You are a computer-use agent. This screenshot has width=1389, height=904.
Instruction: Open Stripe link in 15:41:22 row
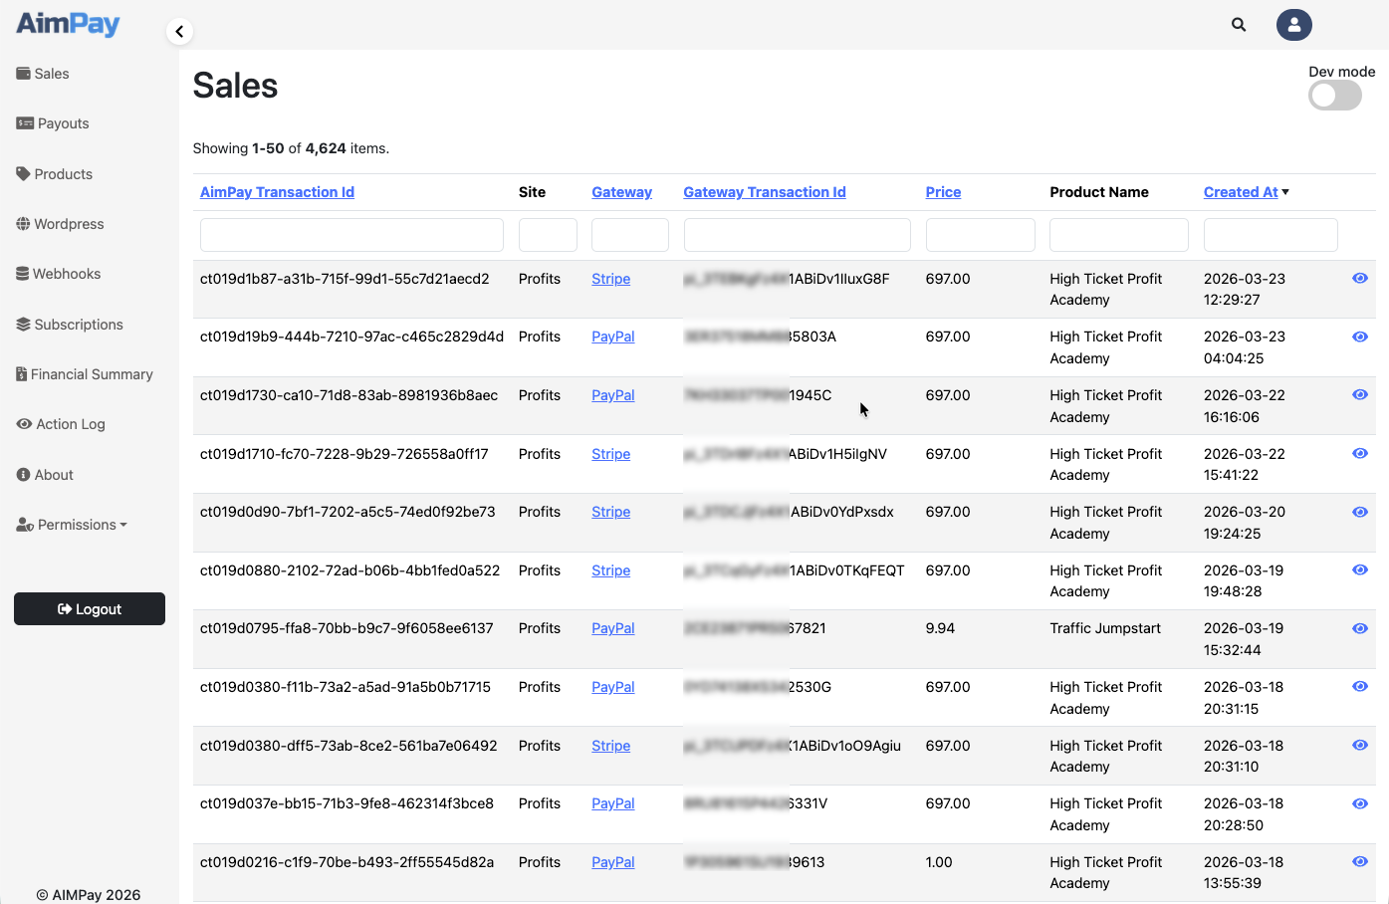(x=611, y=454)
